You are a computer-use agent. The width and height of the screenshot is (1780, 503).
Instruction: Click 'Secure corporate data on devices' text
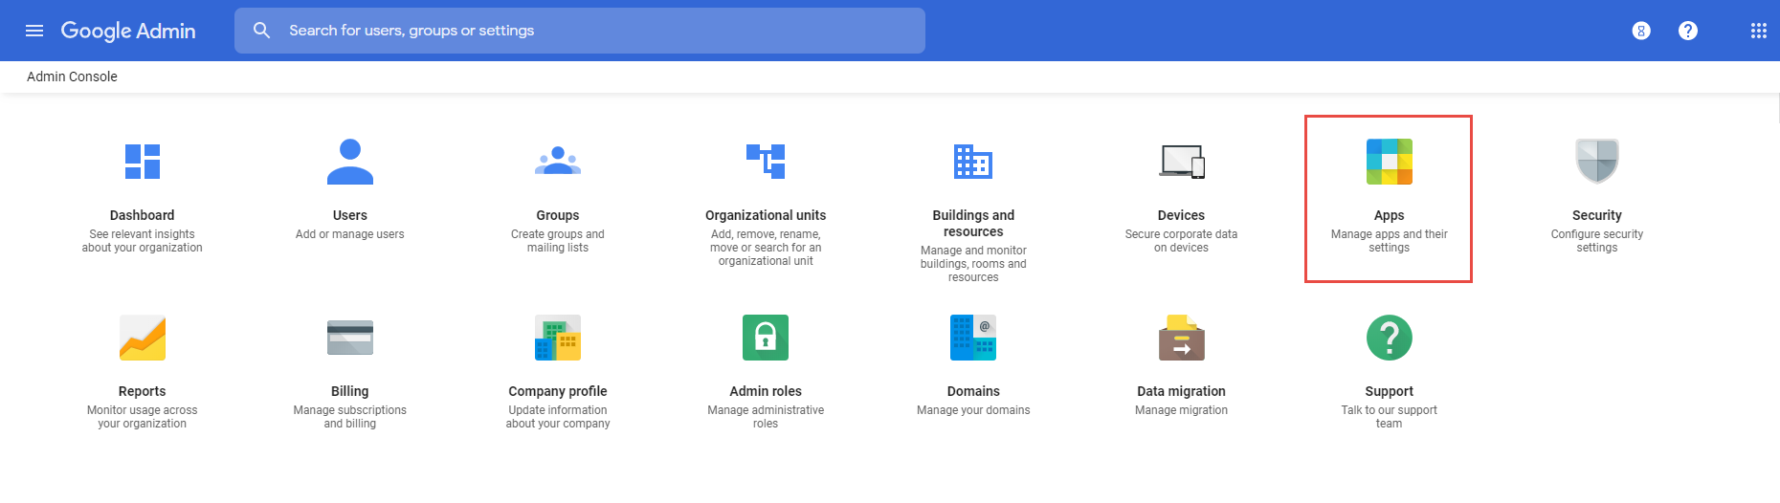(1182, 241)
